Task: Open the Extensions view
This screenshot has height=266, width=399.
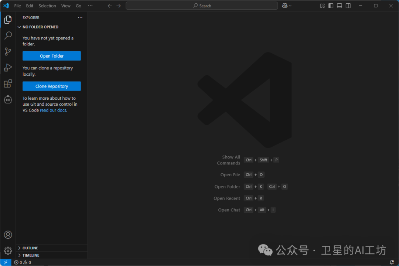Action: click(x=8, y=83)
